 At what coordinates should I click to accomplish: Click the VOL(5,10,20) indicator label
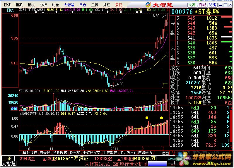pyautogui.click(x=29, y=91)
